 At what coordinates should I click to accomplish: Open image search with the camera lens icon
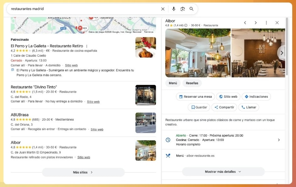pyautogui.click(x=183, y=9)
